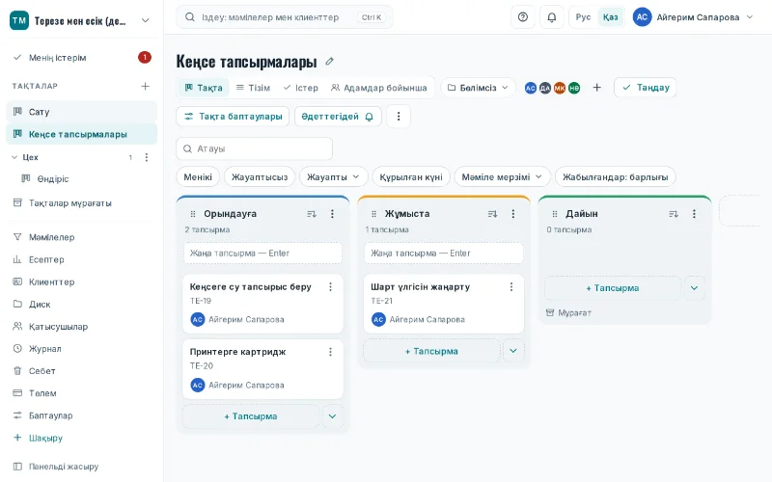Sort the Дайын column
This screenshot has width=772, height=482.
pos(674,214)
